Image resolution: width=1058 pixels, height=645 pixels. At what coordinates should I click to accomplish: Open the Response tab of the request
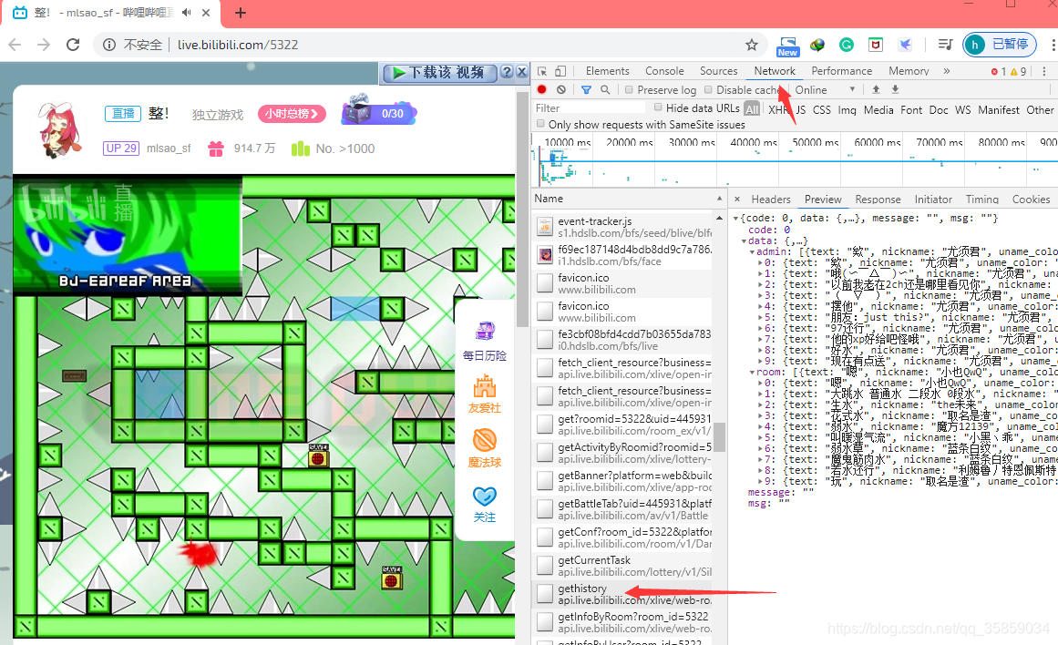point(878,199)
